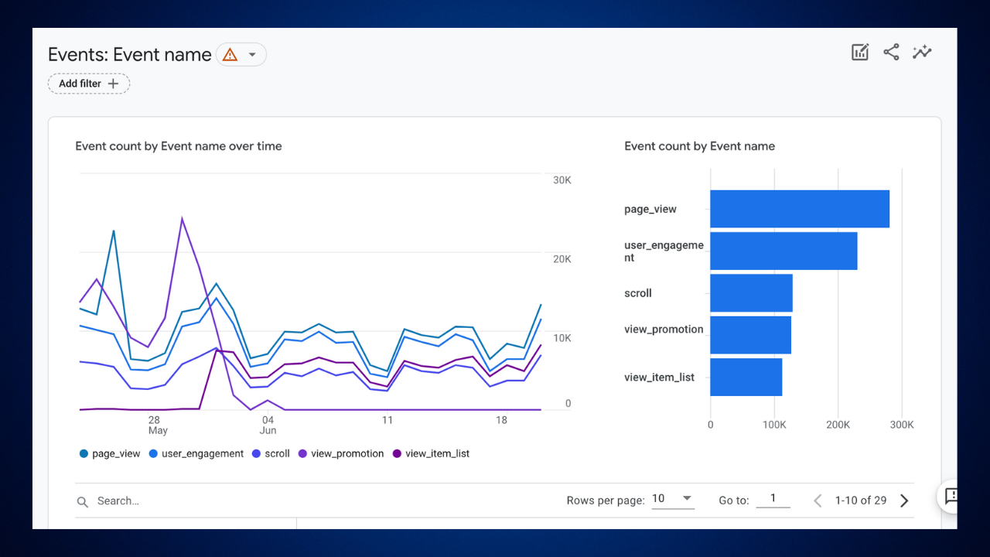Click the orange data warning triangle icon

pos(230,55)
